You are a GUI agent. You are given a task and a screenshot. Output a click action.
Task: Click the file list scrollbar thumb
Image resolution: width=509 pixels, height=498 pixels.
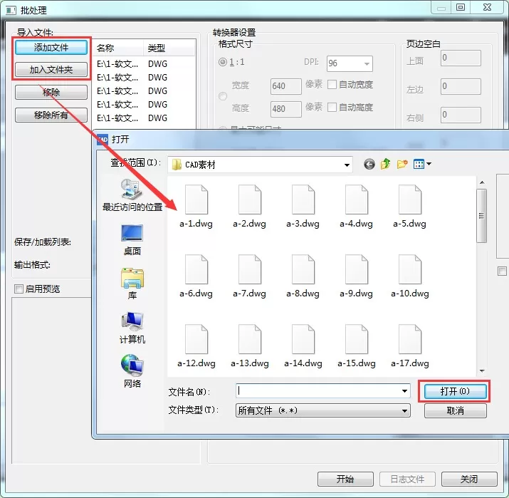pos(481,216)
